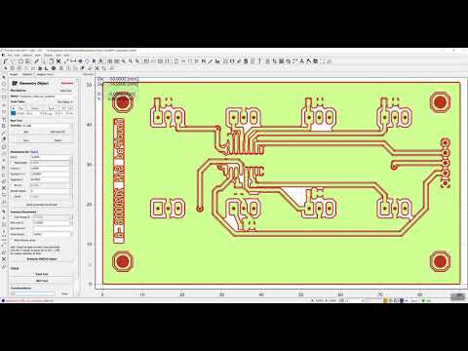The image size is (468, 351).
Task: Click the pencil Editor icon in the toolbar
Action: (x=37, y=61)
